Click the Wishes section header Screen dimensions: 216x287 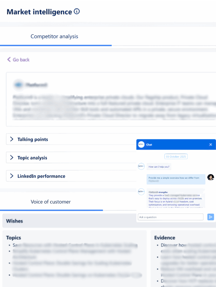coord(15,221)
